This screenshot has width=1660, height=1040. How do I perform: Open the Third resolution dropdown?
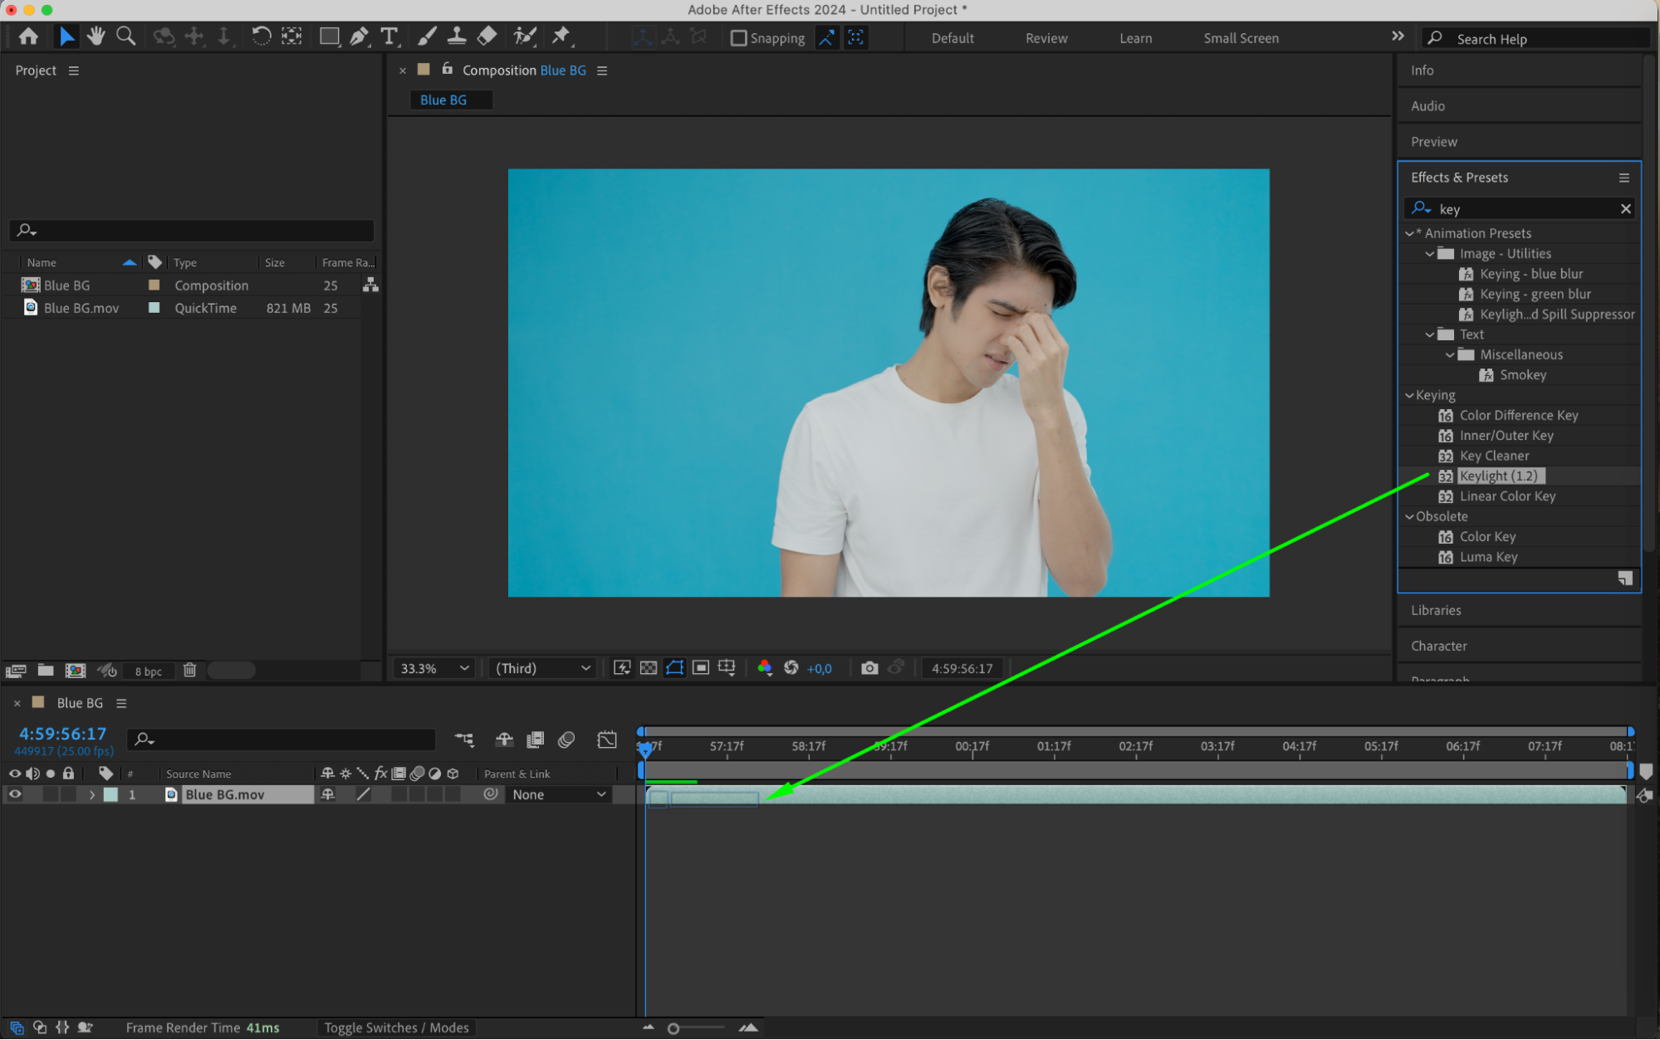pos(542,668)
